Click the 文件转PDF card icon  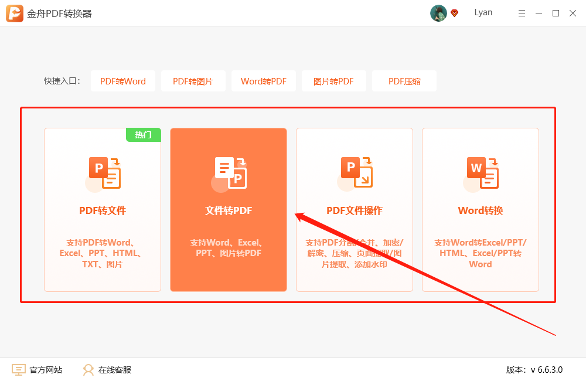coord(229,174)
